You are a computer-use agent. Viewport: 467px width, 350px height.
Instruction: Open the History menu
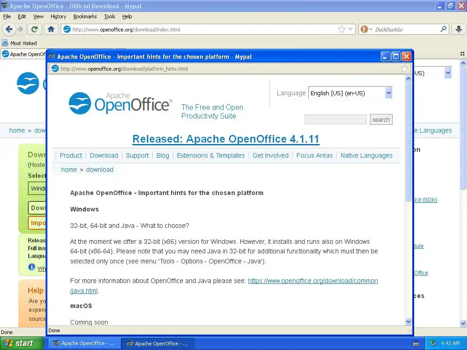pyautogui.click(x=58, y=16)
